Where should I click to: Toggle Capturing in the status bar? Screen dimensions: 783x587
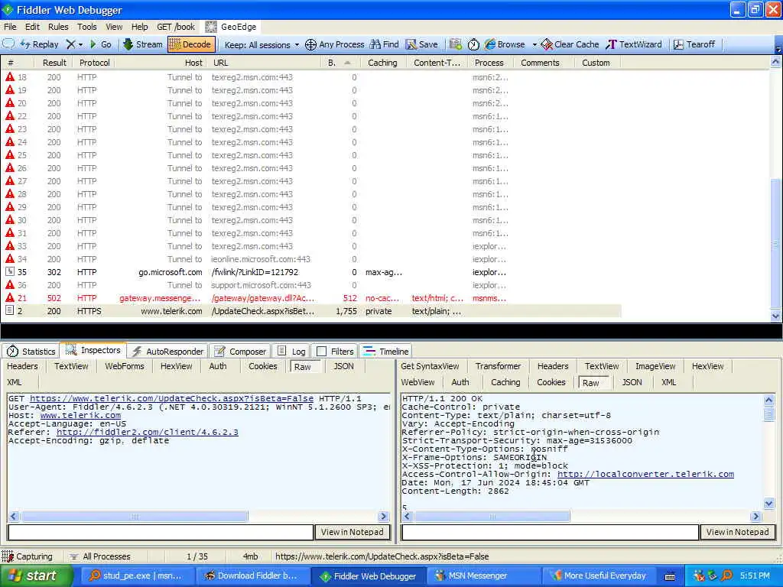click(28, 556)
